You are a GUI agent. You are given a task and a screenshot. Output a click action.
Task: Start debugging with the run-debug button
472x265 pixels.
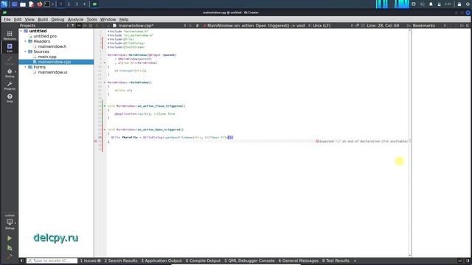10,248
